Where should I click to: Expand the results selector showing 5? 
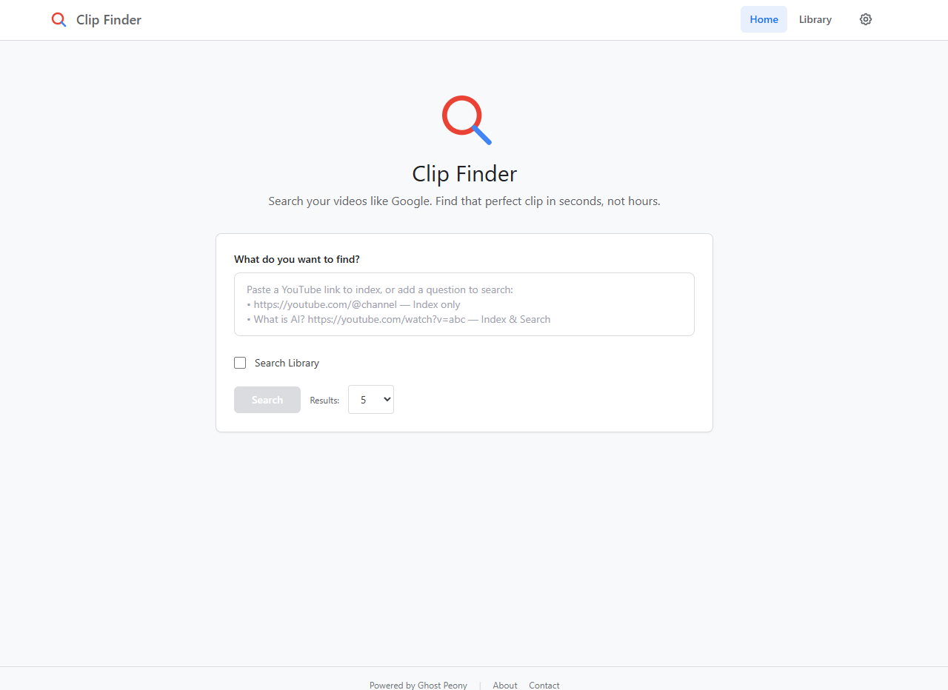tap(370, 399)
